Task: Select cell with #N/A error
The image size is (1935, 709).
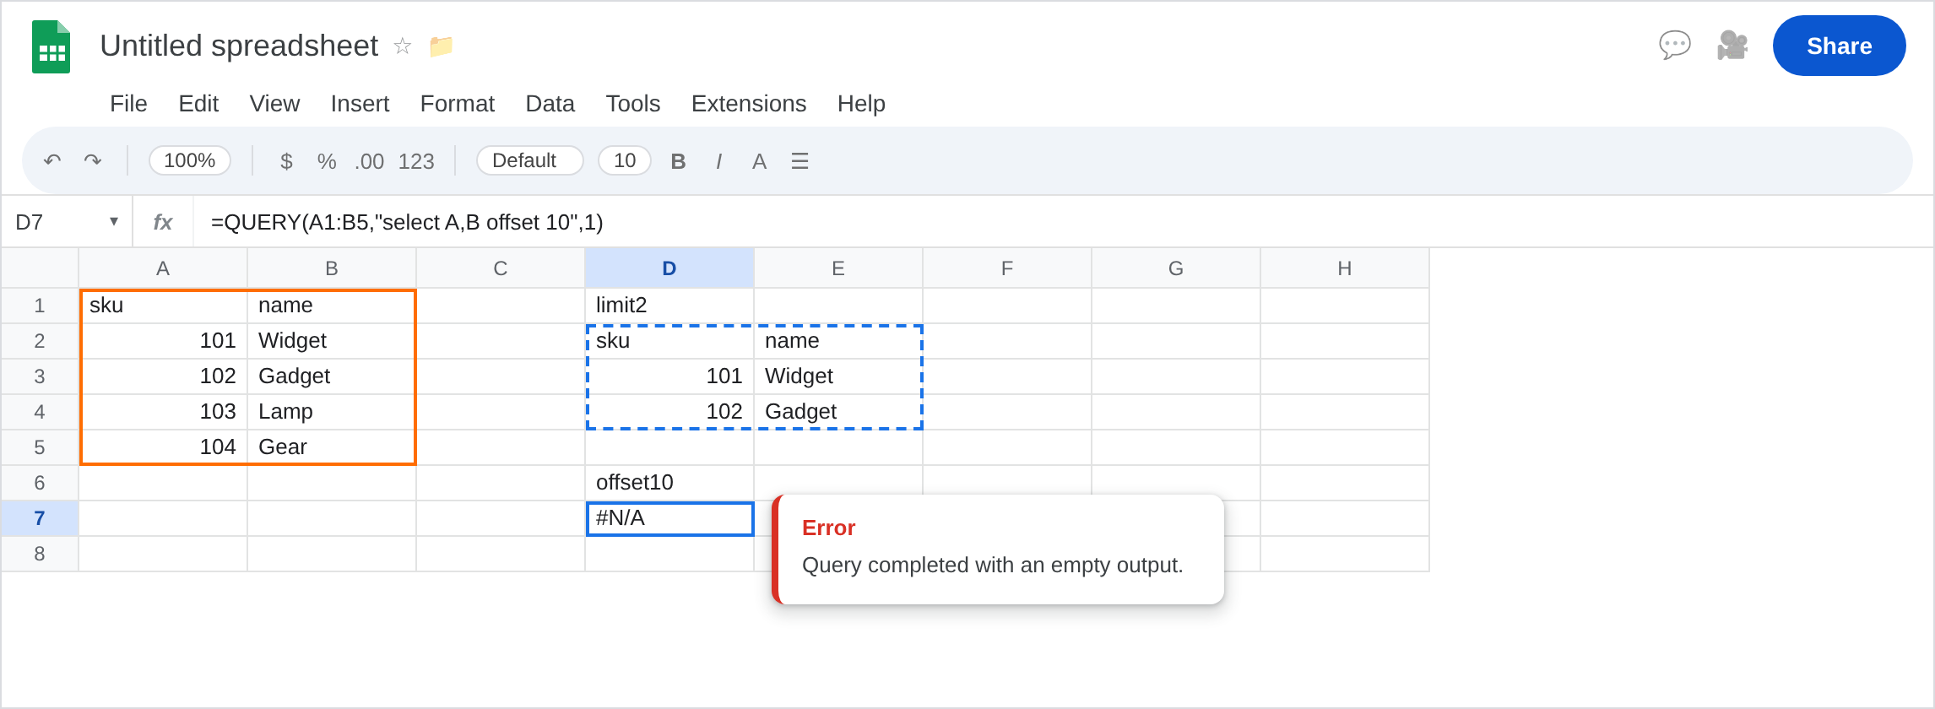Action: [669, 518]
